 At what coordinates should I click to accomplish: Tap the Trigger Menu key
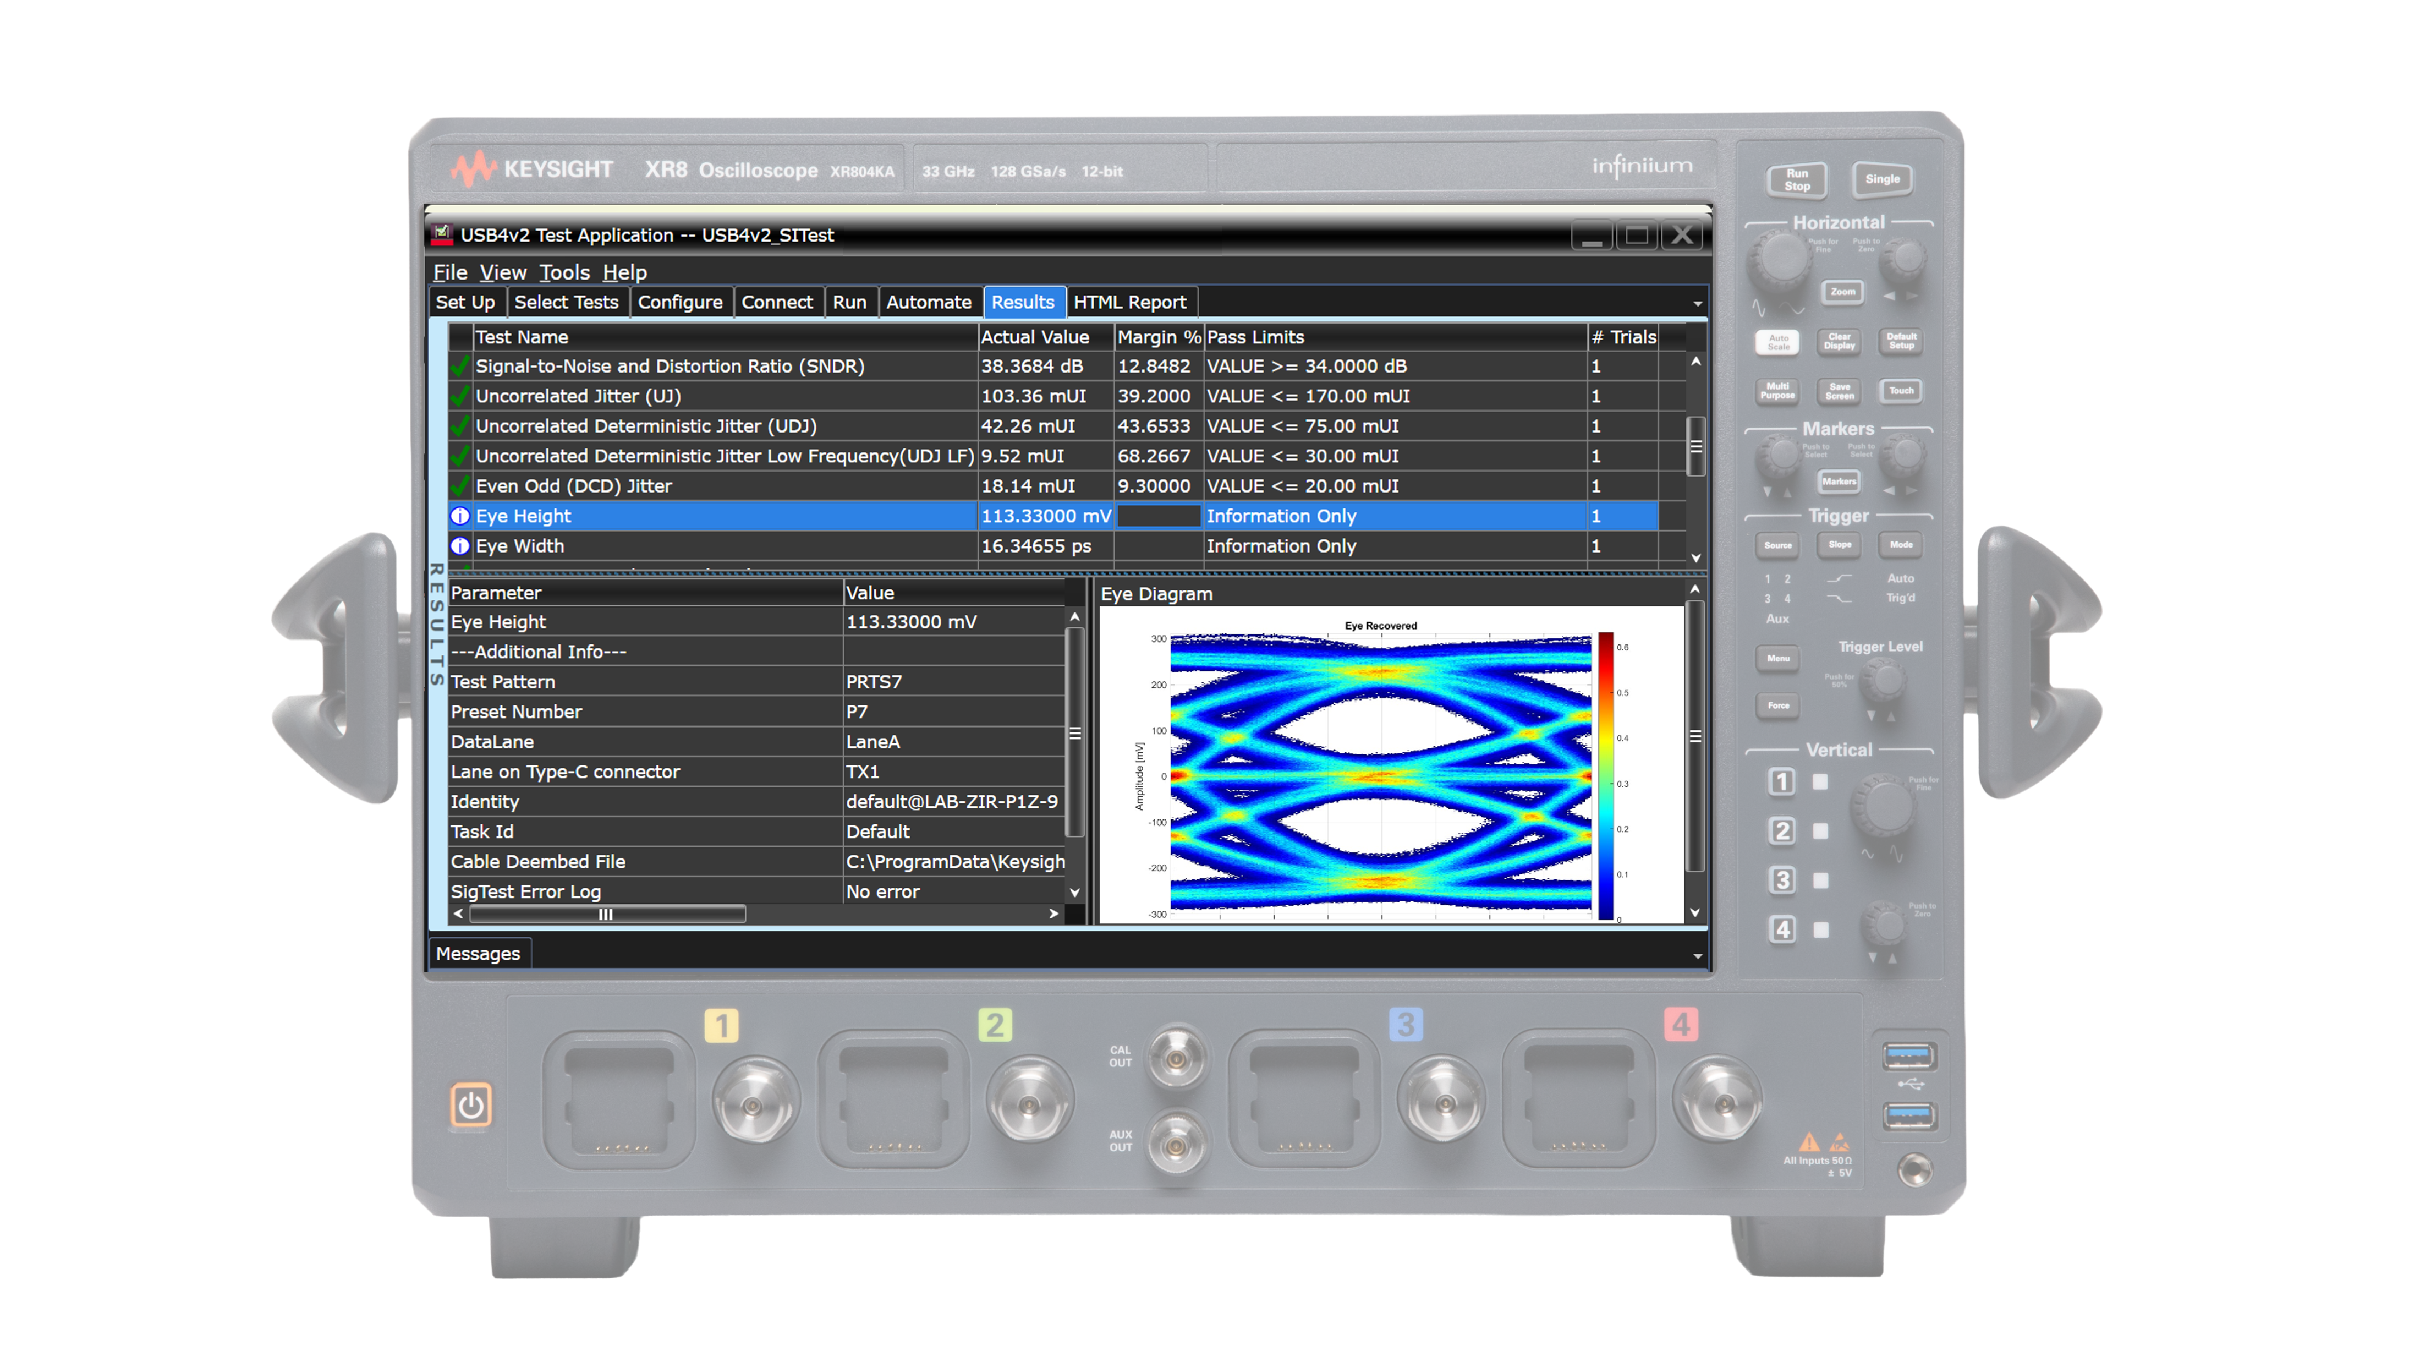pos(1779,658)
